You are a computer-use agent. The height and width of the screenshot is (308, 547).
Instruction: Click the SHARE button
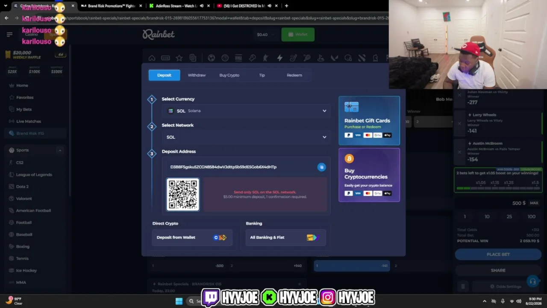(x=498, y=270)
